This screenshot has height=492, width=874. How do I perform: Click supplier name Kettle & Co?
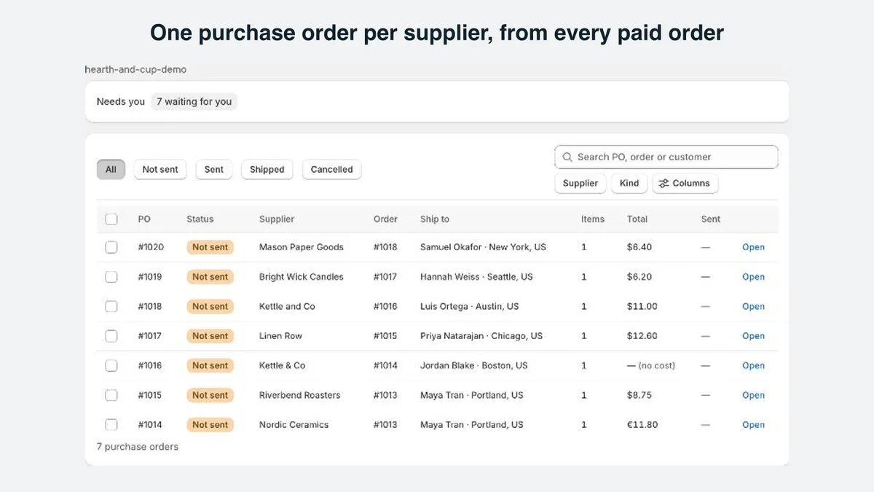(283, 365)
